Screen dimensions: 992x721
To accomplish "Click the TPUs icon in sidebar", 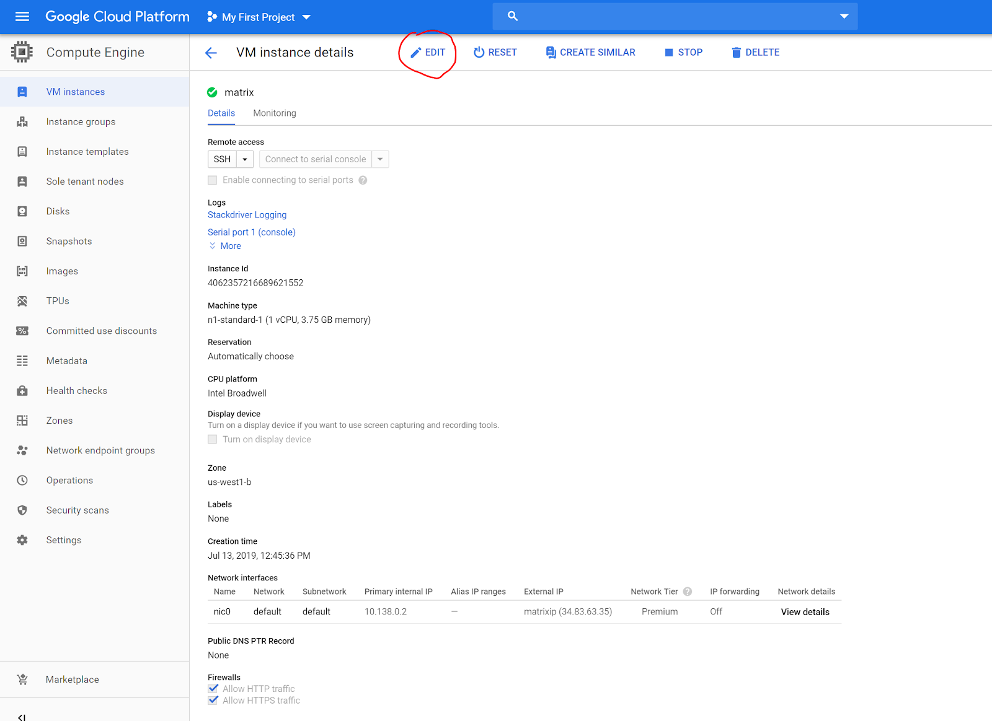I will click(22, 301).
